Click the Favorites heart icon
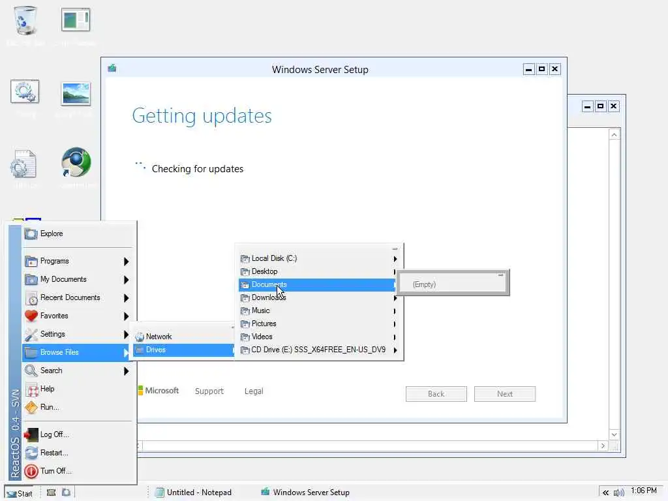The width and height of the screenshot is (668, 501). pos(31,316)
